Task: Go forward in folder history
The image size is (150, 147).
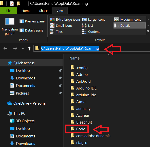Action: pos(15,48)
